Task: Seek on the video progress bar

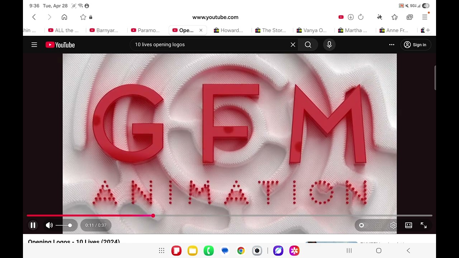Action: pos(229,216)
